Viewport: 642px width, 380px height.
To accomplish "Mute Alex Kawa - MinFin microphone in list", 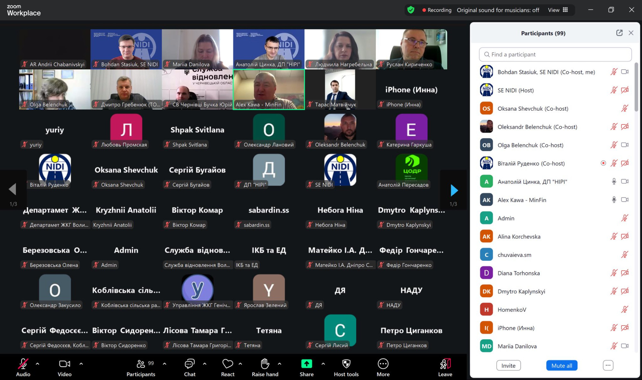I will (614, 200).
